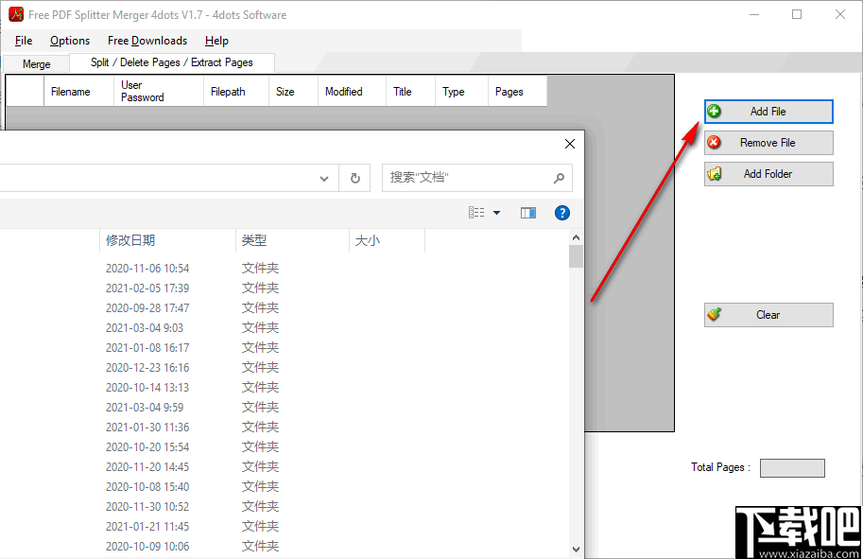The width and height of the screenshot is (863, 559).
Task: Open the address bar dropdown chevron
Action: tap(324, 178)
